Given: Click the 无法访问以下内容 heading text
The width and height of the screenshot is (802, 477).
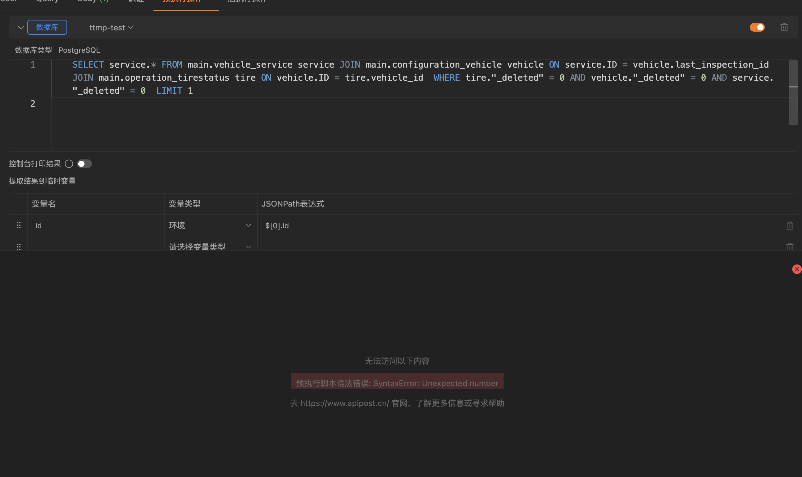Looking at the screenshot, I should click(x=397, y=361).
